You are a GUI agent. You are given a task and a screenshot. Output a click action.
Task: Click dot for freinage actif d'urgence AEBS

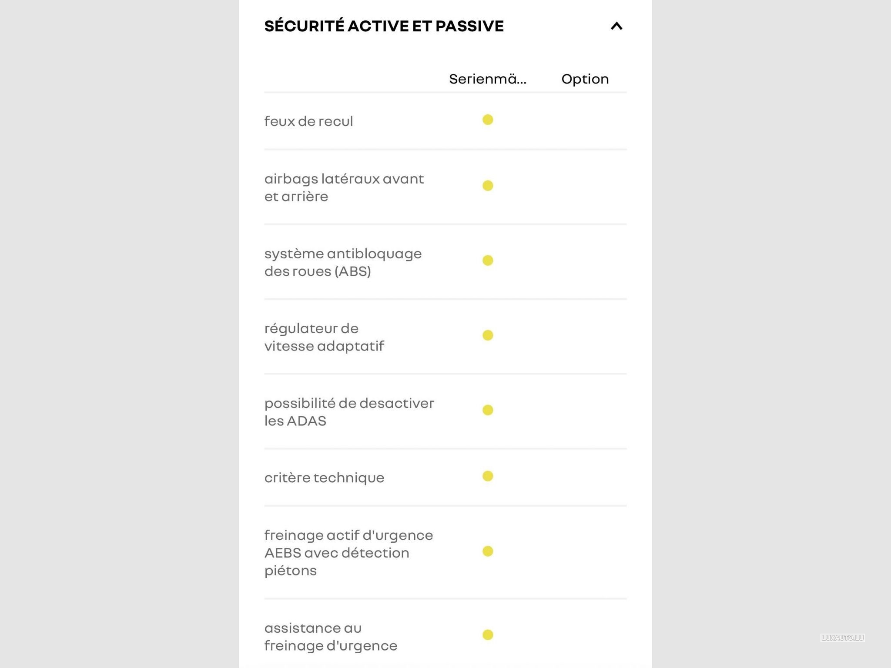488,551
